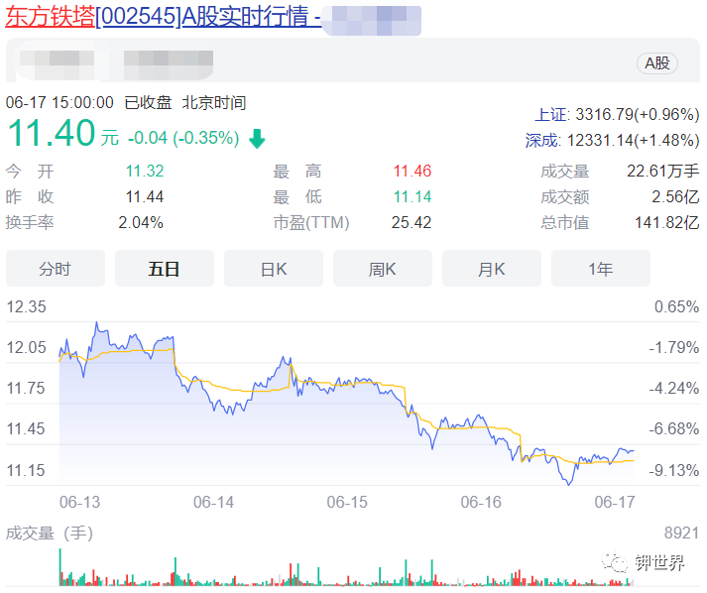Click the 上证 value 3316.79(+0.96%)
Image resolution: width=707 pixels, height=593 pixels.
tap(638, 115)
